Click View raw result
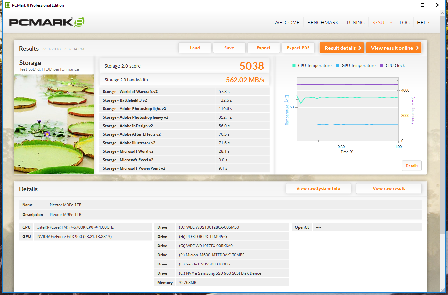 389,188
